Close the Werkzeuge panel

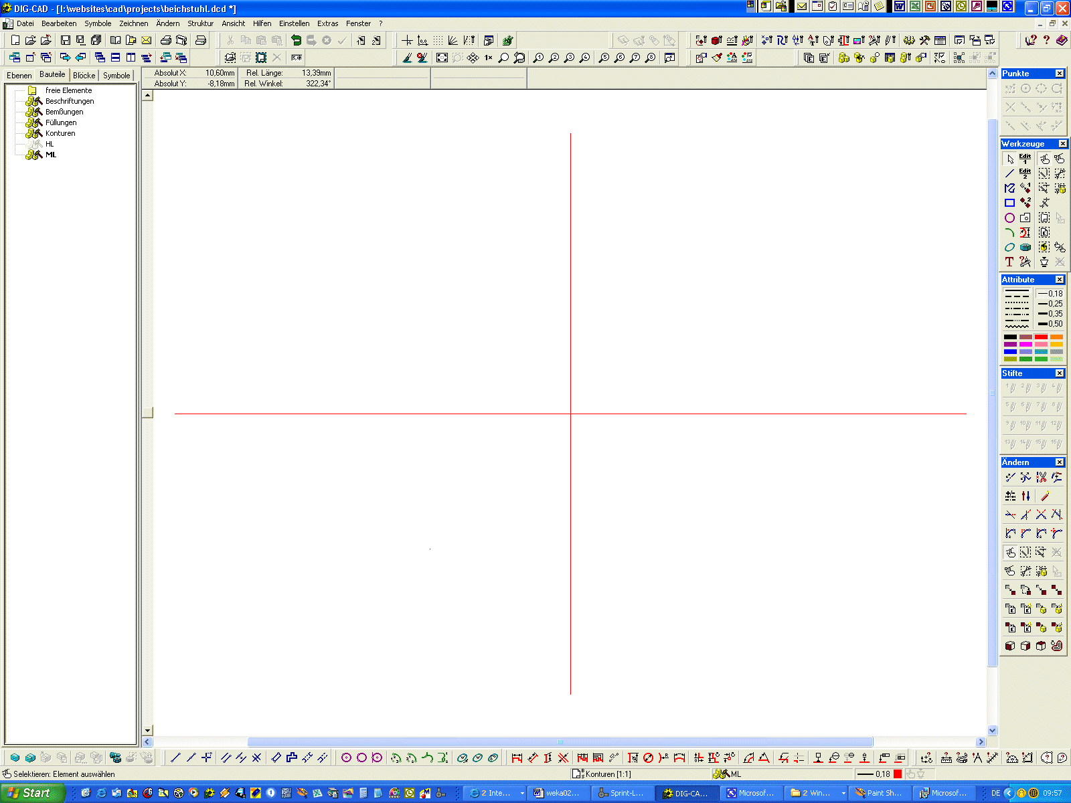[1062, 144]
